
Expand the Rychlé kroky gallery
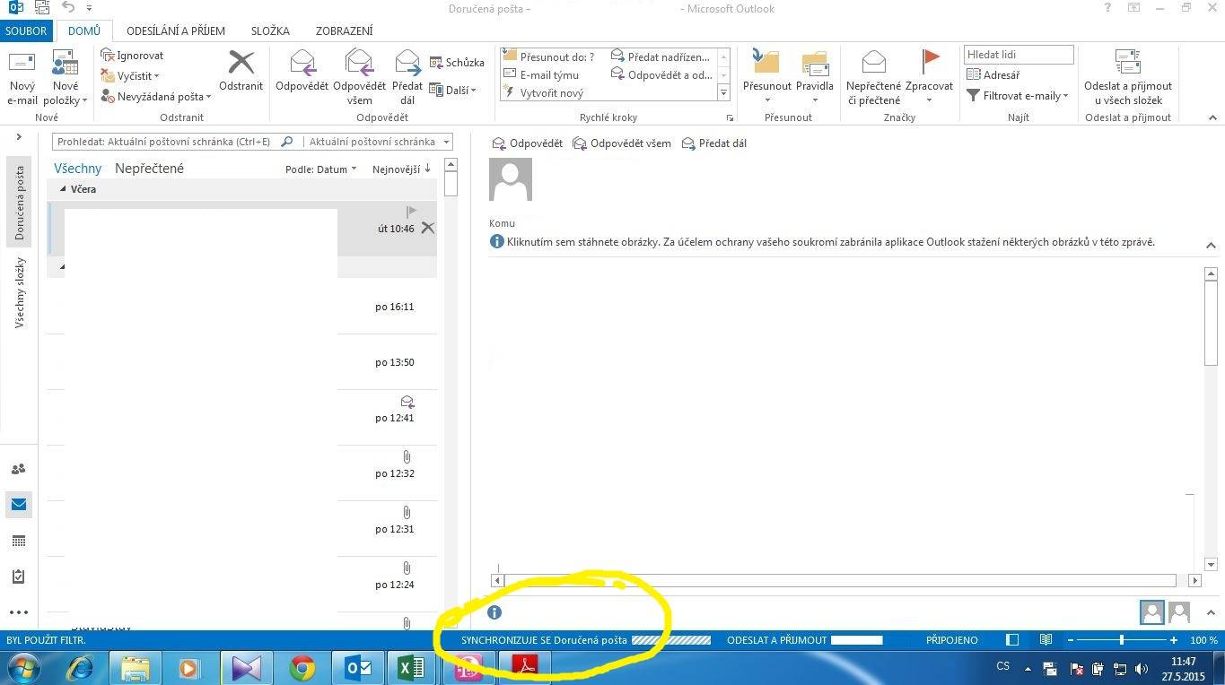(723, 92)
